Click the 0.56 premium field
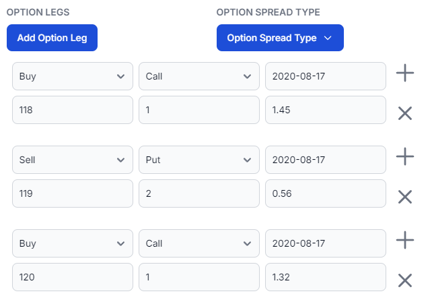 [x=326, y=193]
